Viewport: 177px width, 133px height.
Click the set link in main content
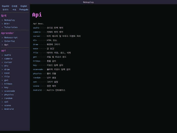point(35,82)
